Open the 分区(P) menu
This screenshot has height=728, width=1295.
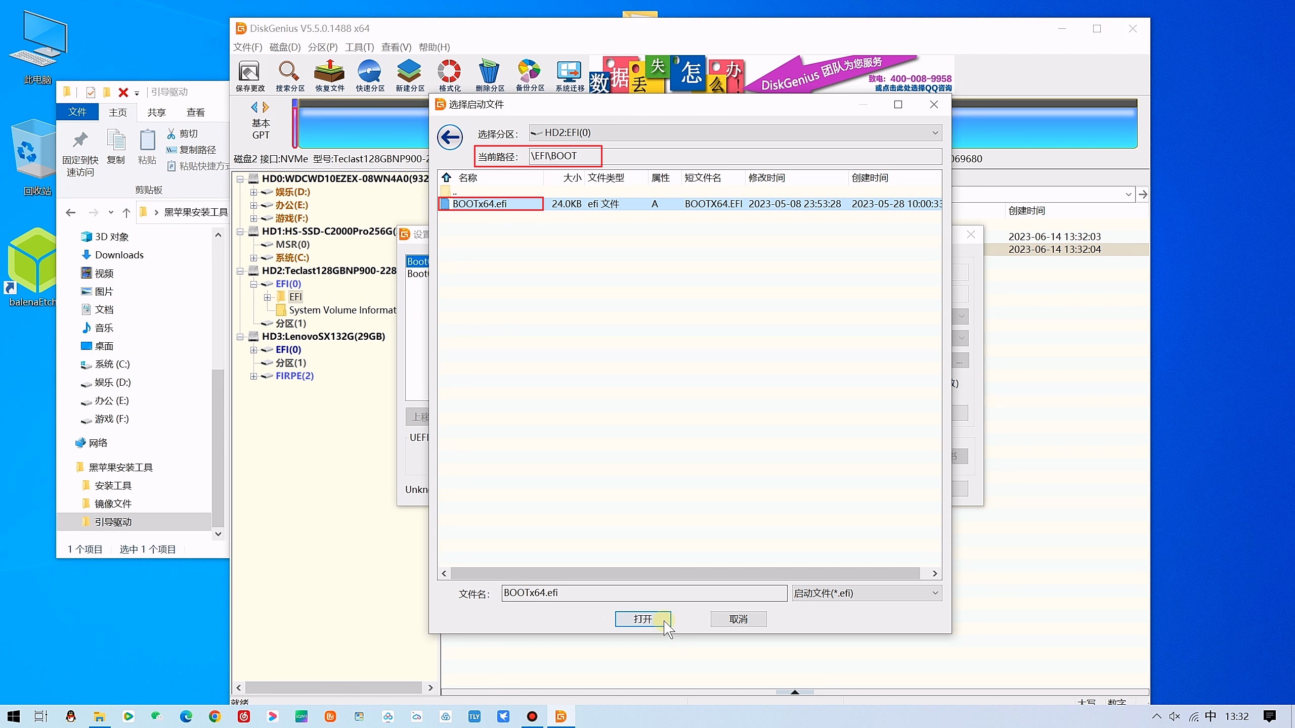[322, 47]
